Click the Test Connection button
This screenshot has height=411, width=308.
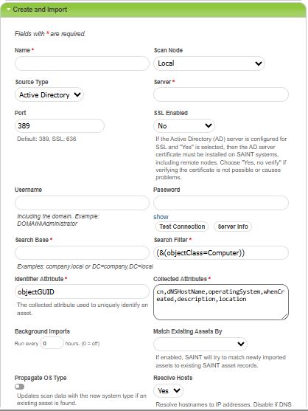coord(182,227)
